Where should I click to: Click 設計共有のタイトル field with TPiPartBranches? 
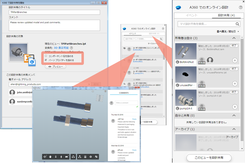[x=55, y=12]
